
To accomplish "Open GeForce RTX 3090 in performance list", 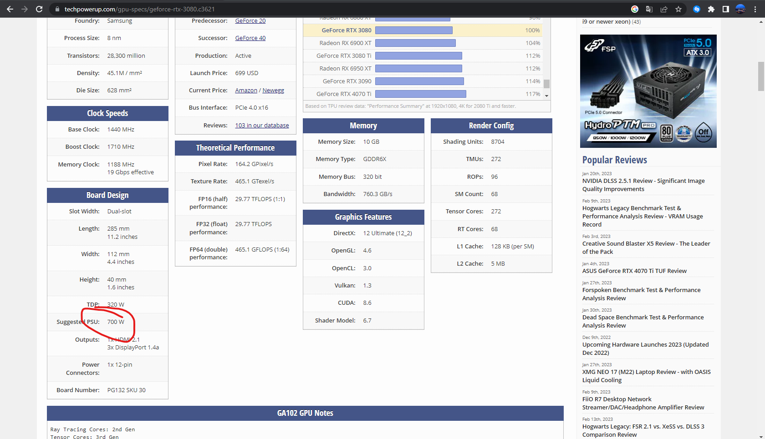I will tap(347, 81).
